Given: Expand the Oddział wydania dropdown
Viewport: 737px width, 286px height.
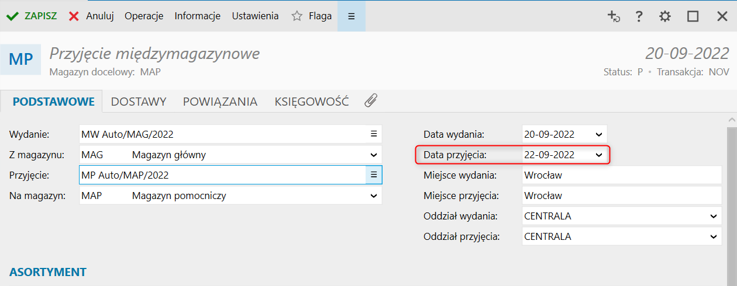Looking at the screenshot, I should [713, 216].
